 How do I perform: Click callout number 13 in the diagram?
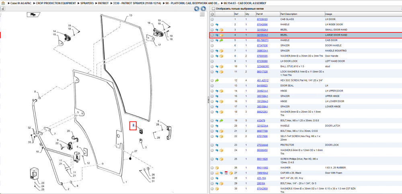[x=131, y=16]
